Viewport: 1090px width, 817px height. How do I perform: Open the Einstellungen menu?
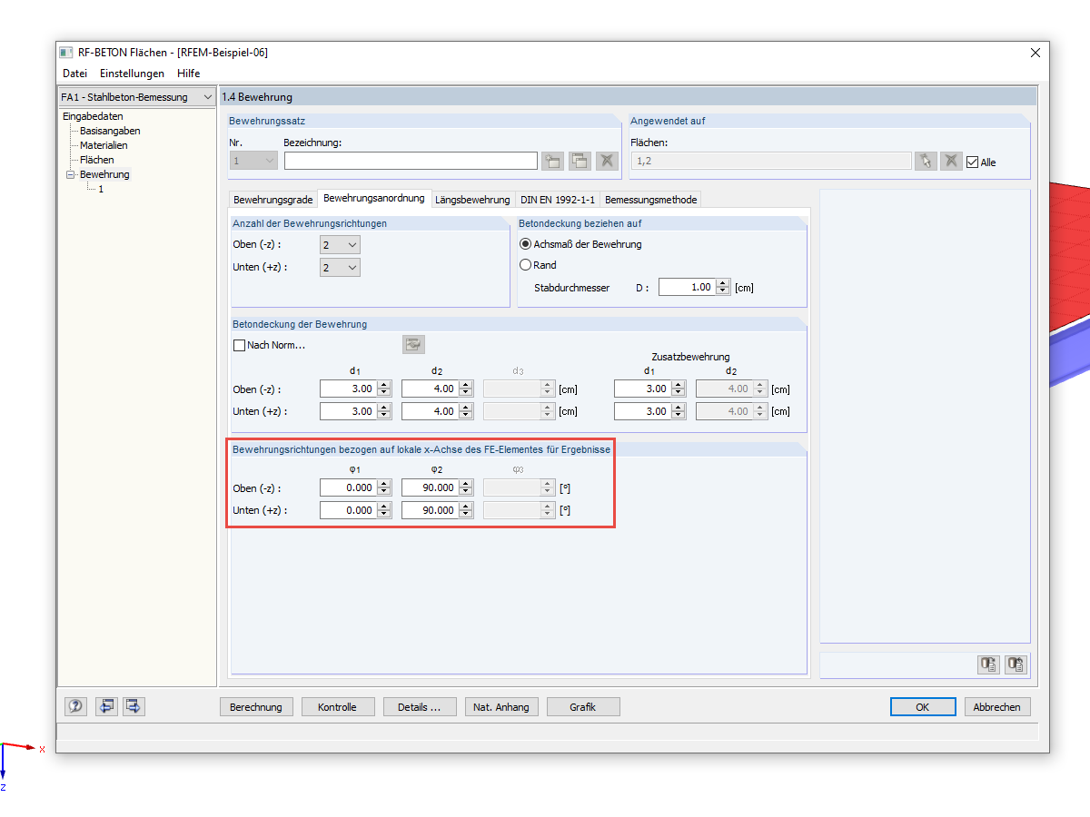[x=132, y=74]
